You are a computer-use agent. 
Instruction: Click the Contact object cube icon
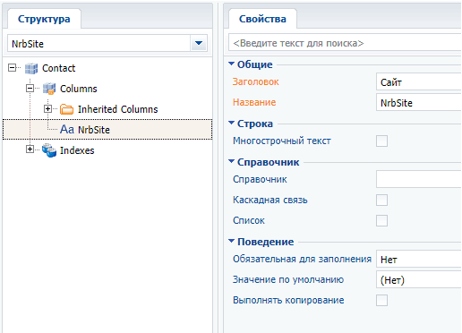pyautogui.click(x=31, y=68)
